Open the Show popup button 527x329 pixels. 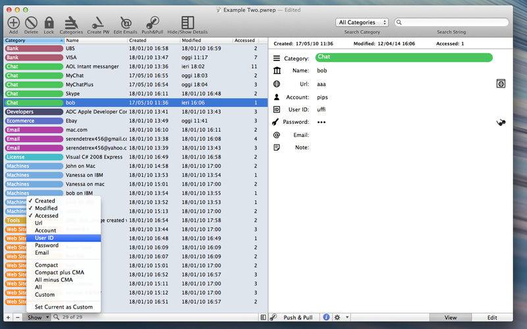pyautogui.click(x=38, y=317)
